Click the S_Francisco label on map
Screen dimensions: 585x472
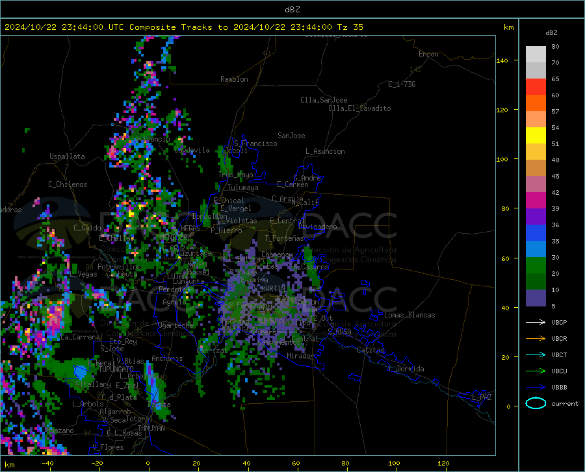pos(255,143)
